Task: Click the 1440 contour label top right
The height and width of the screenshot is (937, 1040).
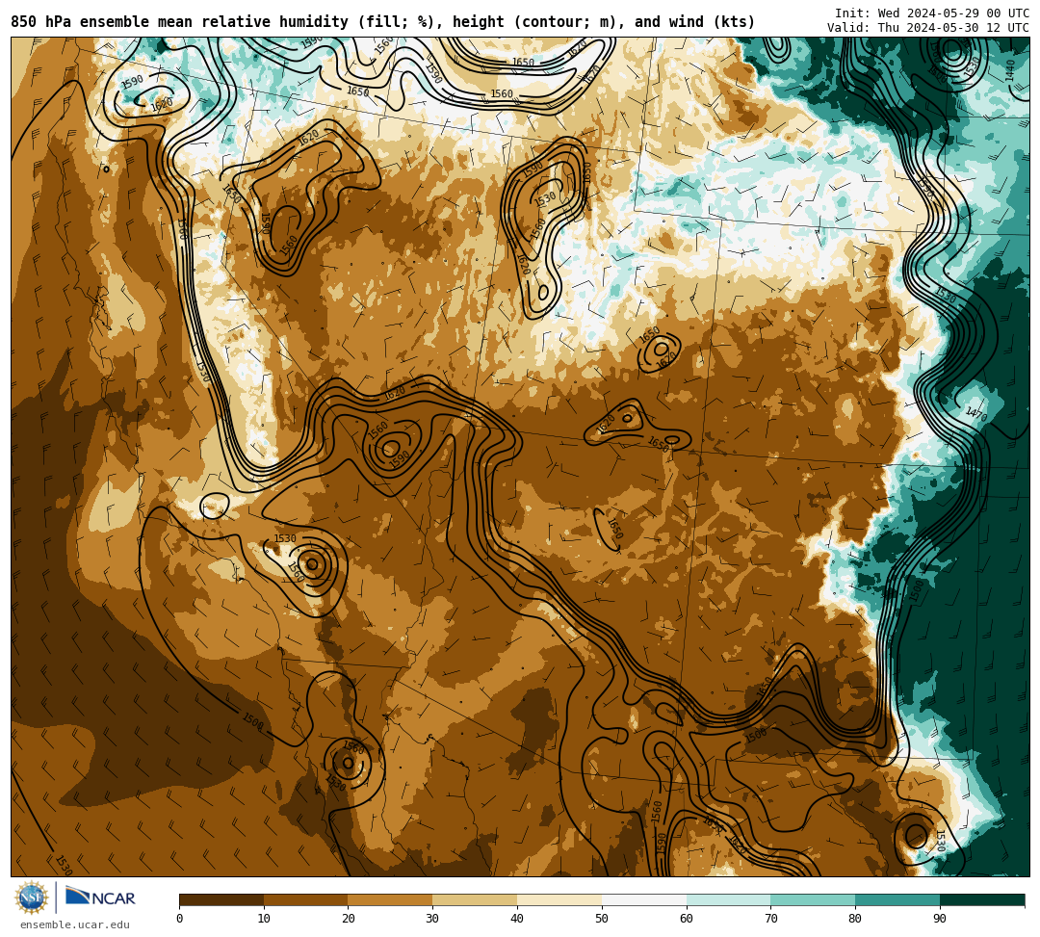Action: 1010,69
